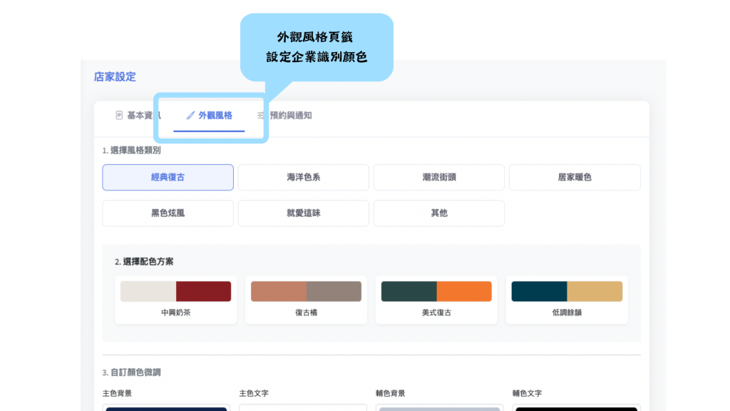730x411 pixels.
Task: Open the 主色背景 dark navy color picker
Action: [166, 408]
